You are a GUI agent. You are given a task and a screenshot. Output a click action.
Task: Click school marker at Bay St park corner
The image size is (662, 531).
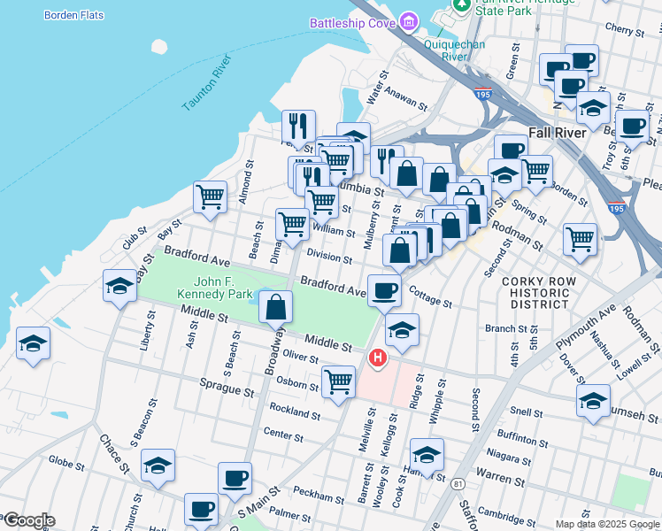point(119,286)
